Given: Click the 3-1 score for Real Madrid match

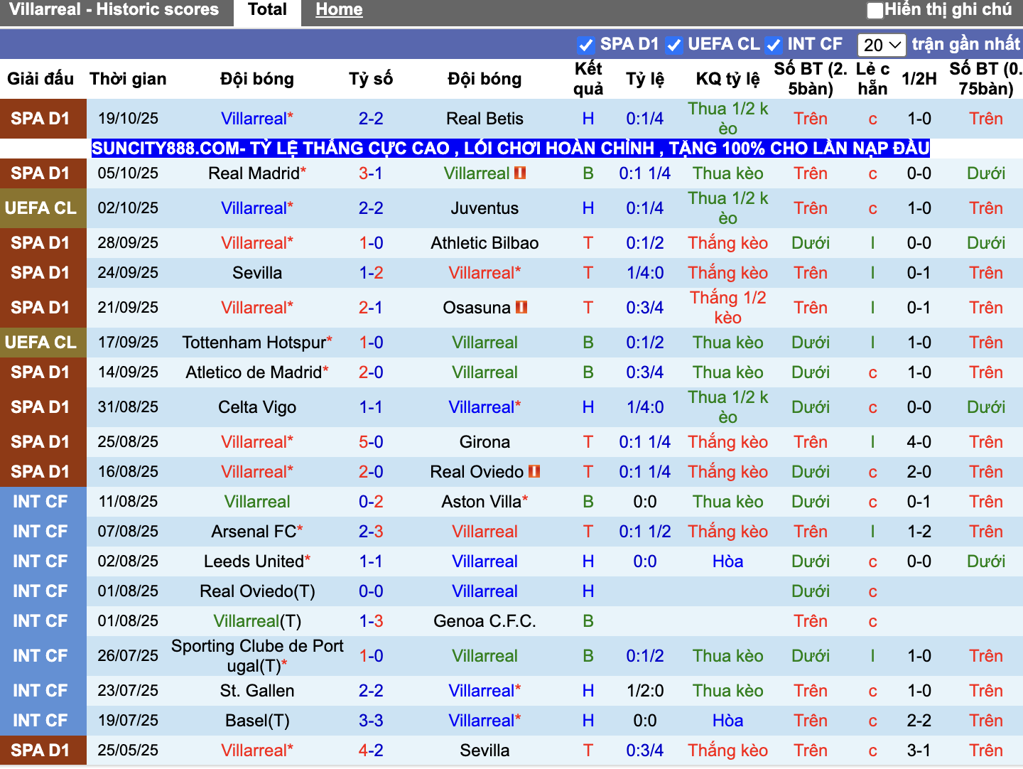Looking at the screenshot, I should pyautogui.click(x=371, y=173).
